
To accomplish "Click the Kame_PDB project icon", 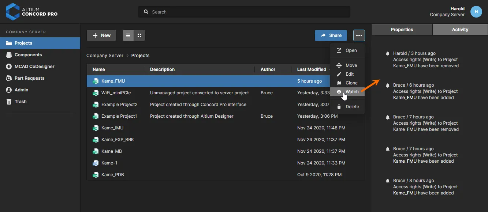I will (96, 175).
